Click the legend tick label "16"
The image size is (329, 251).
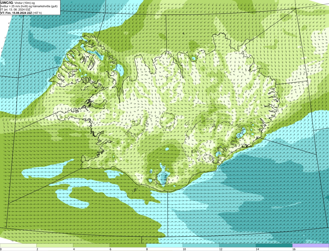coord(294,249)
